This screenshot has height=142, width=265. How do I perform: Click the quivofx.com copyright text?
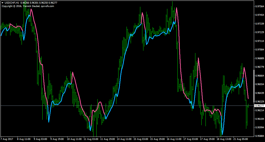[x=48, y=6]
